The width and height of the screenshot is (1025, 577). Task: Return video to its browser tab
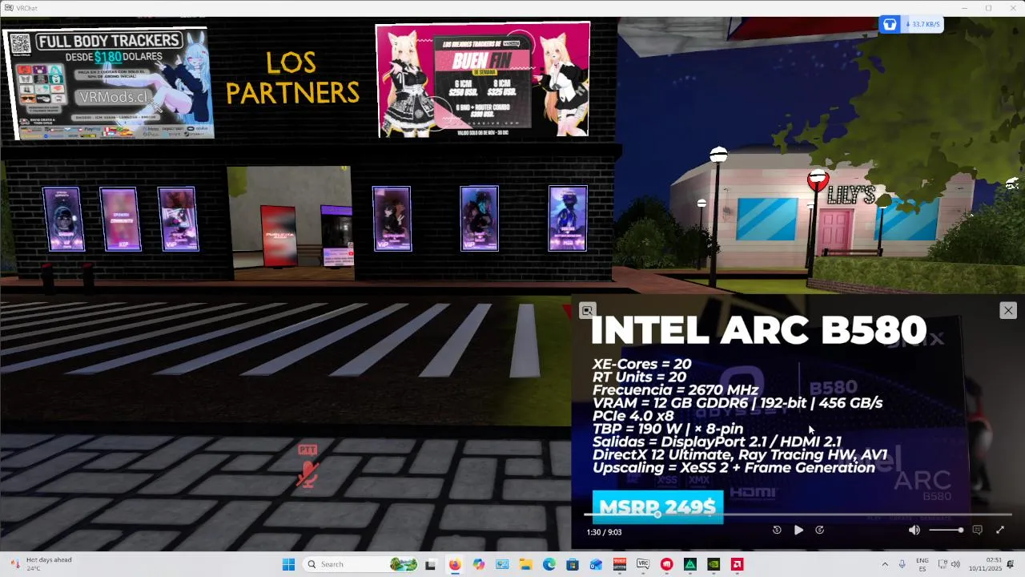click(587, 310)
